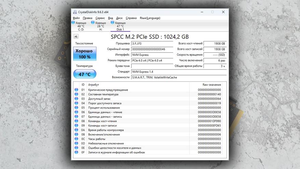Click status icon of attribute 02 Составная температура
Screen dimensions: 300x169
(76, 94)
